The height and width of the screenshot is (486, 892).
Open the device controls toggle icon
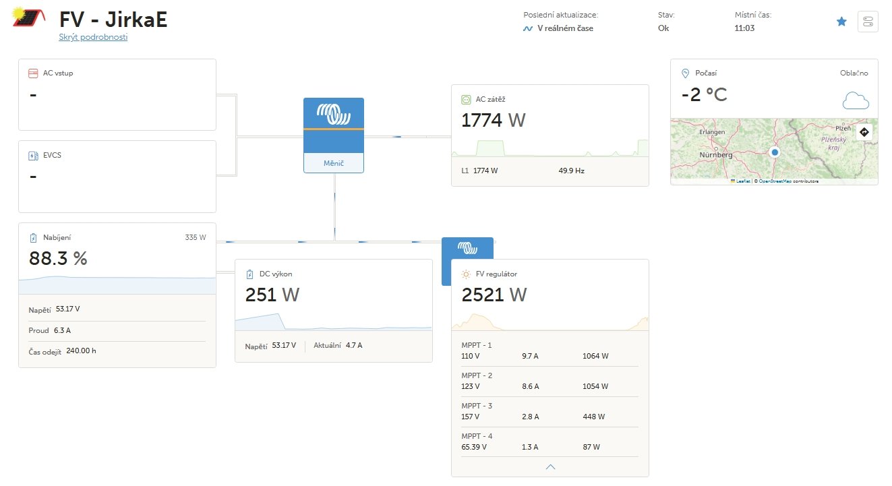(868, 22)
